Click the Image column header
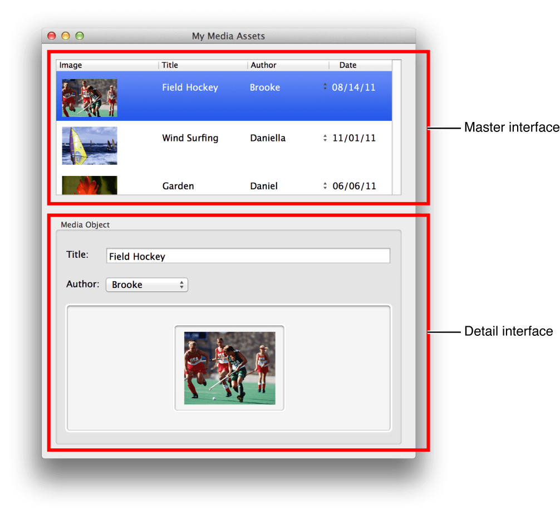The image size is (560, 514). pyautogui.click(x=71, y=65)
